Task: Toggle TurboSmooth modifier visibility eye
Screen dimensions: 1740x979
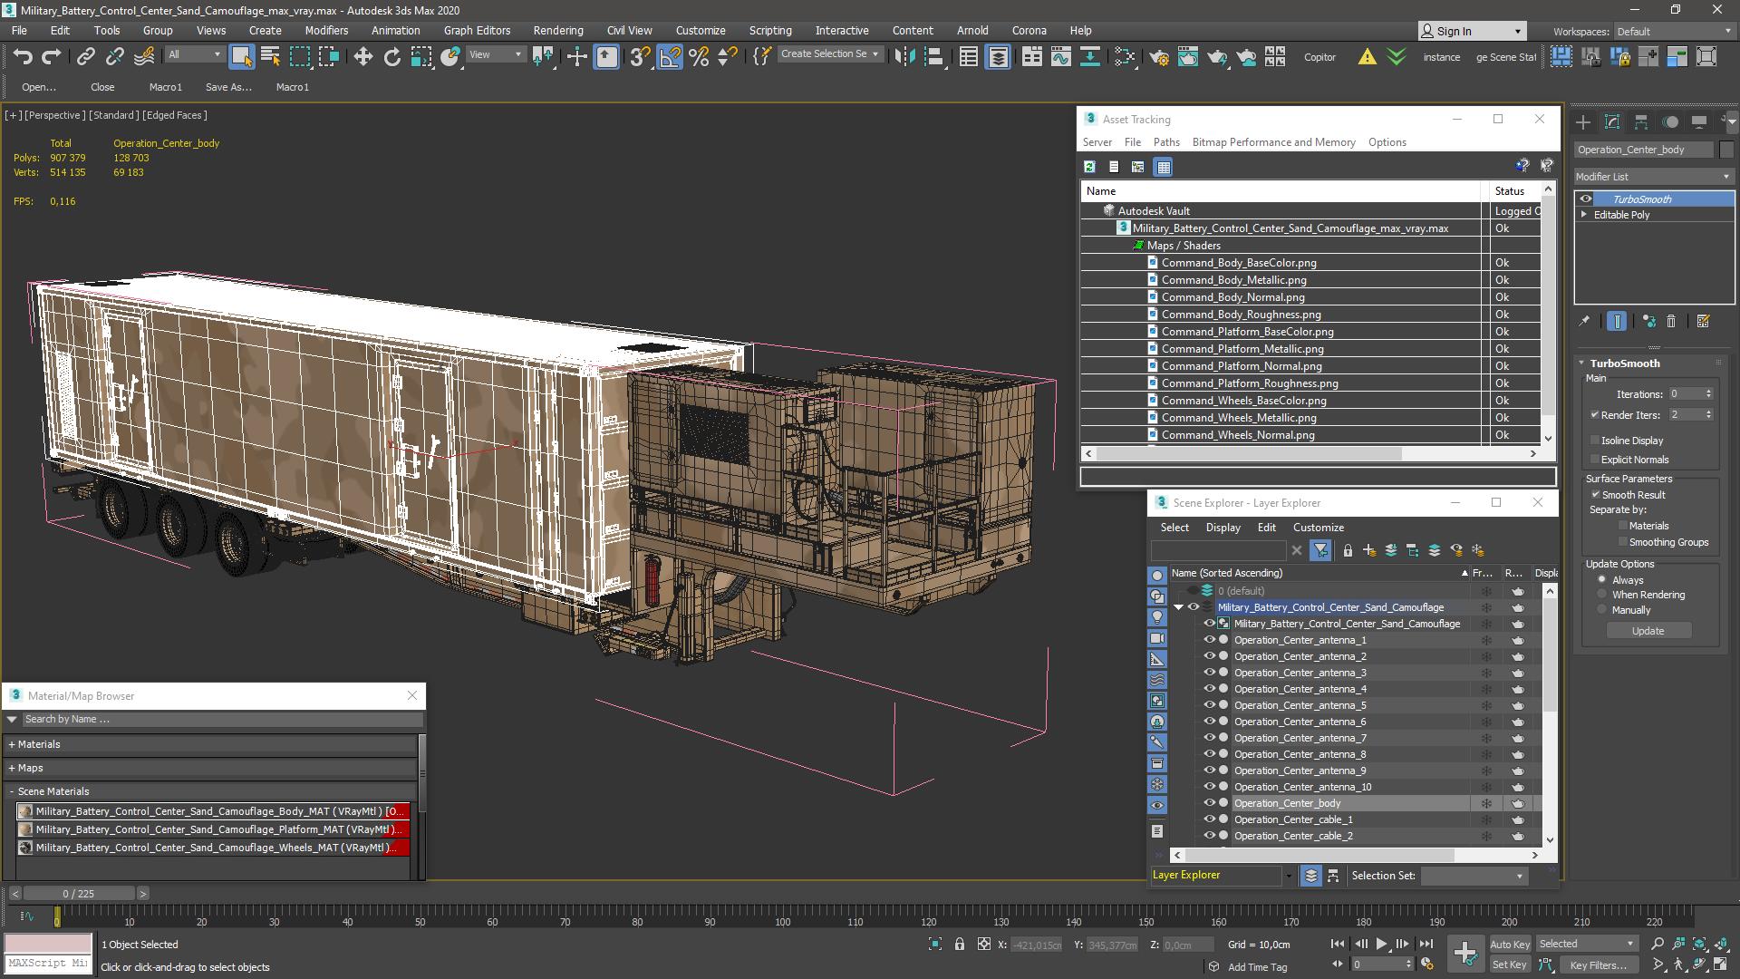Action: pyautogui.click(x=1586, y=199)
